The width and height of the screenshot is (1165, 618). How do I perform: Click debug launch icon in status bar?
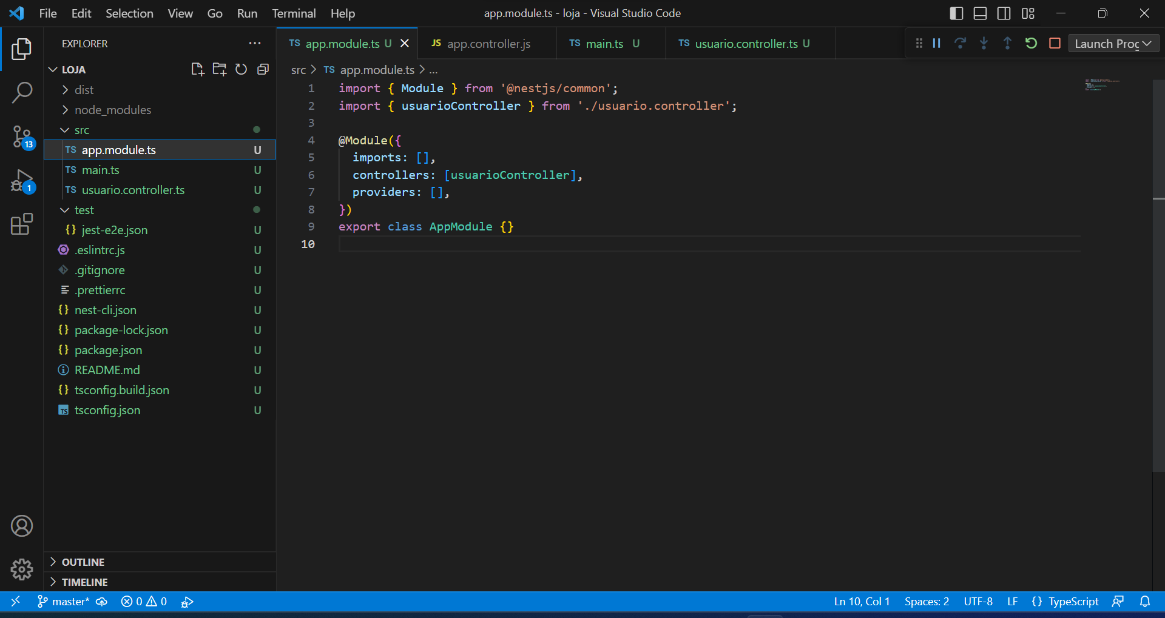[x=187, y=602]
